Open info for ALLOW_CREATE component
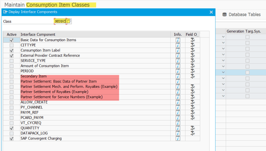 tap(178, 102)
